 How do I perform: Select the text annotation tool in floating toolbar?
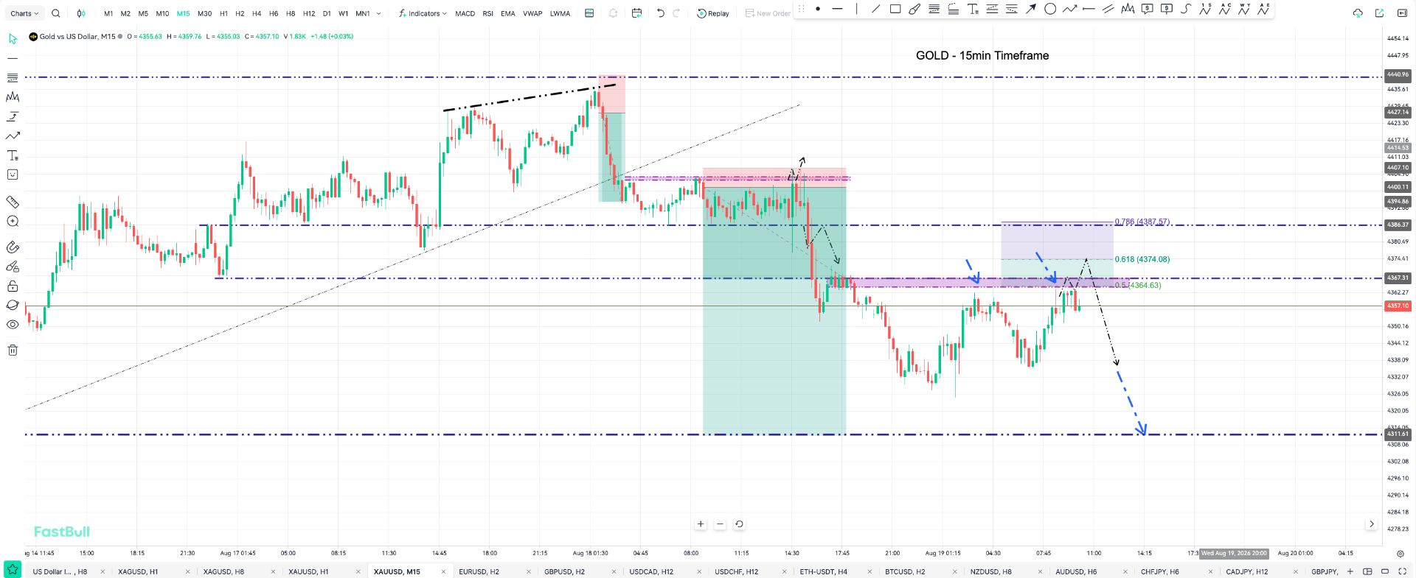pyautogui.click(x=973, y=10)
